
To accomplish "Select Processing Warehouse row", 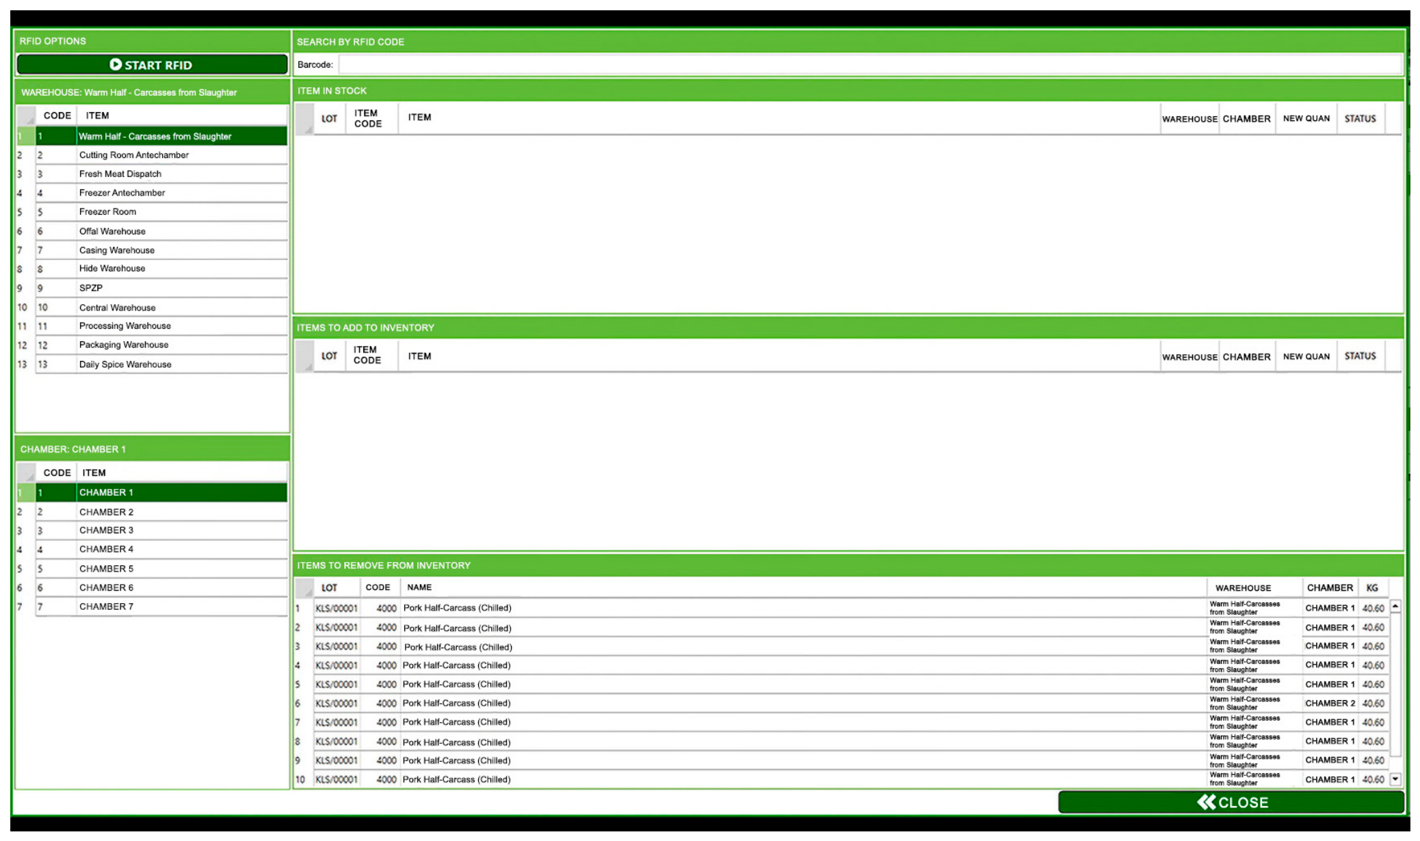I will point(152,326).
